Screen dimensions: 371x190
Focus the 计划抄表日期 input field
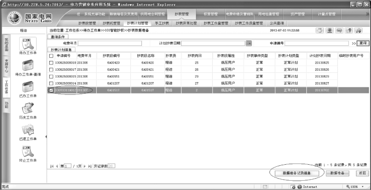pyautogui.click(x=213, y=43)
